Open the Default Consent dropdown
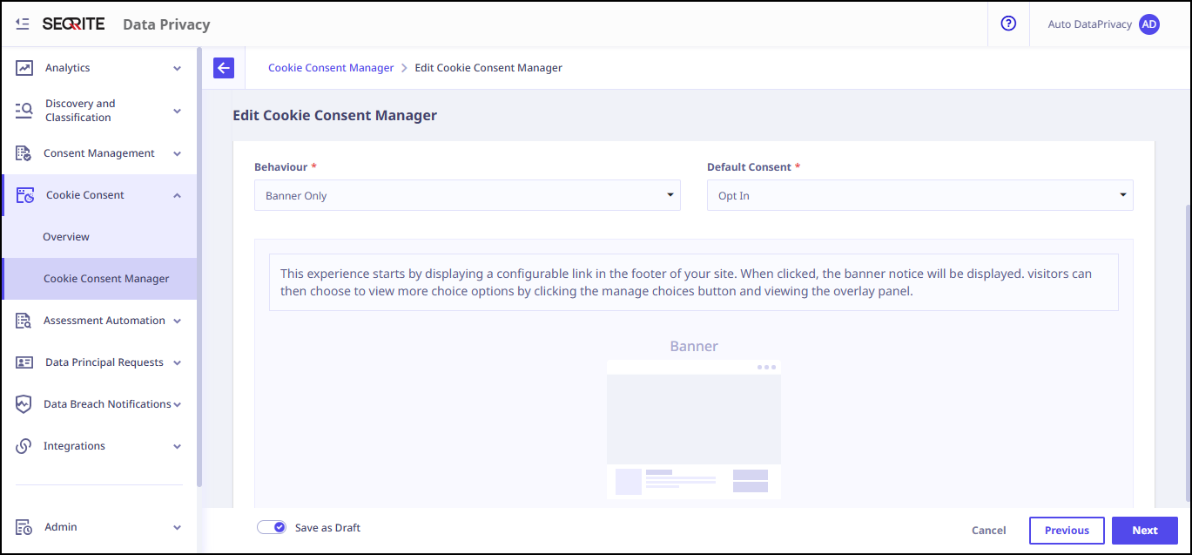Screen dimensions: 1192x555 pos(919,195)
